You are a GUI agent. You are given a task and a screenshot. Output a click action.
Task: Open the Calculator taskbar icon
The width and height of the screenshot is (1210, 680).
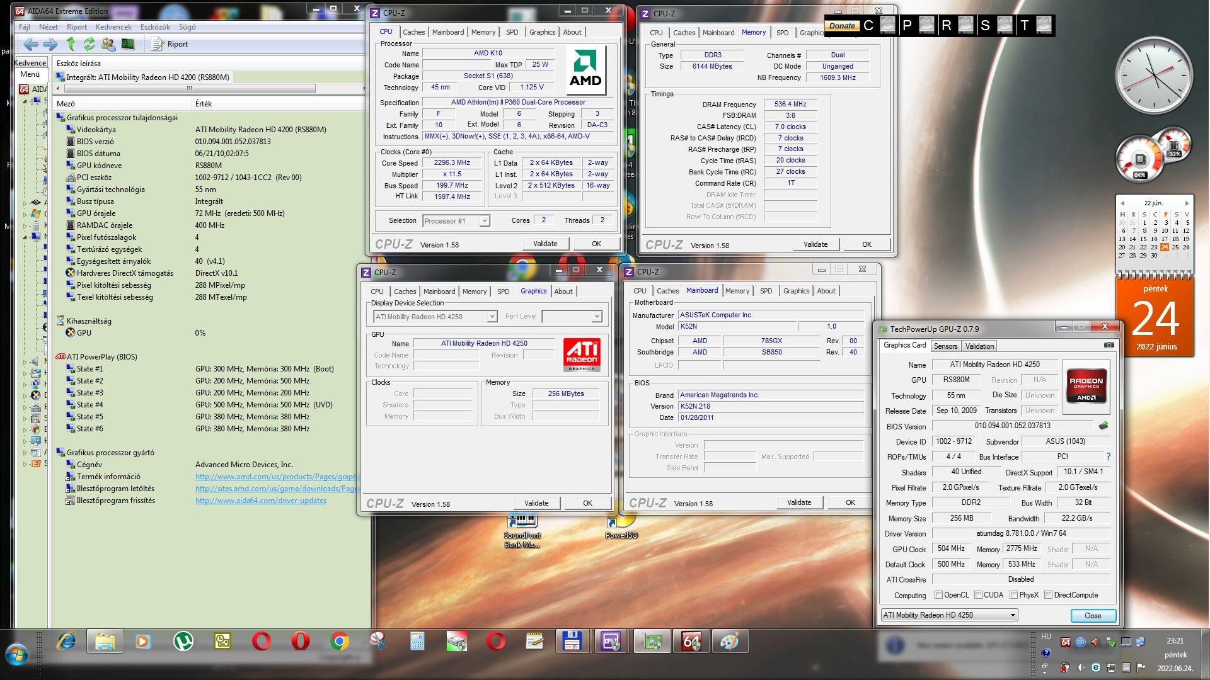pos(417,642)
